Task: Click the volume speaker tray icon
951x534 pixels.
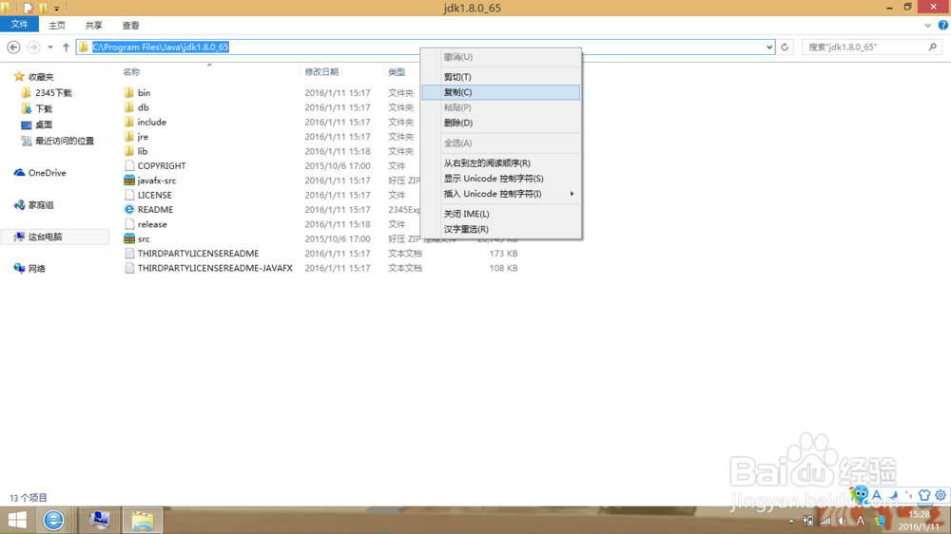Action: coord(842,521)
